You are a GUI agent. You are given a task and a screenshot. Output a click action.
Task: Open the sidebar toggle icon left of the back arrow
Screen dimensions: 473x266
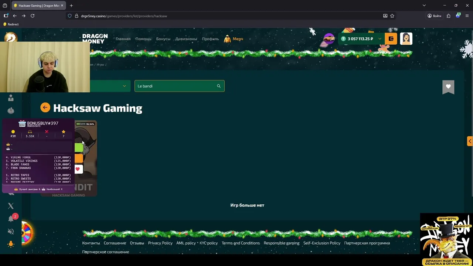click(x=6, y=16)
